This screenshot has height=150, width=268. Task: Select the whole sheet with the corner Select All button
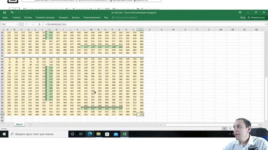[2, 30]
